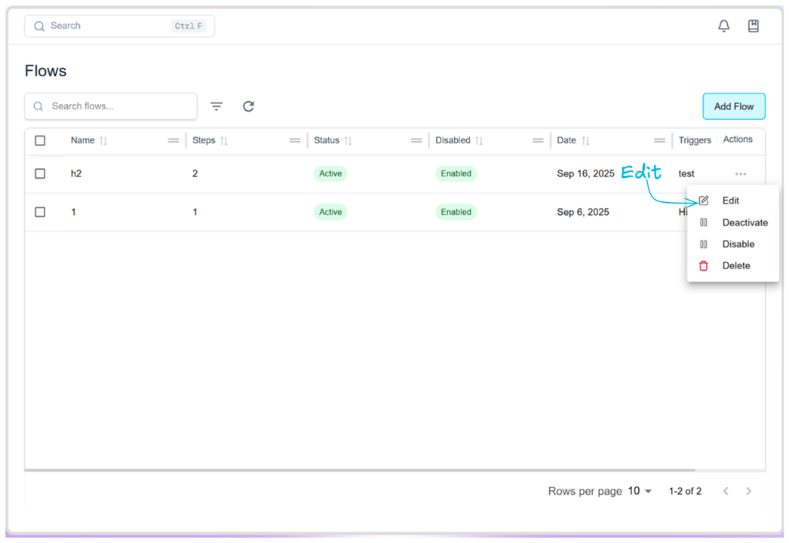Open the Disabled column menu handle

point(538,141)
